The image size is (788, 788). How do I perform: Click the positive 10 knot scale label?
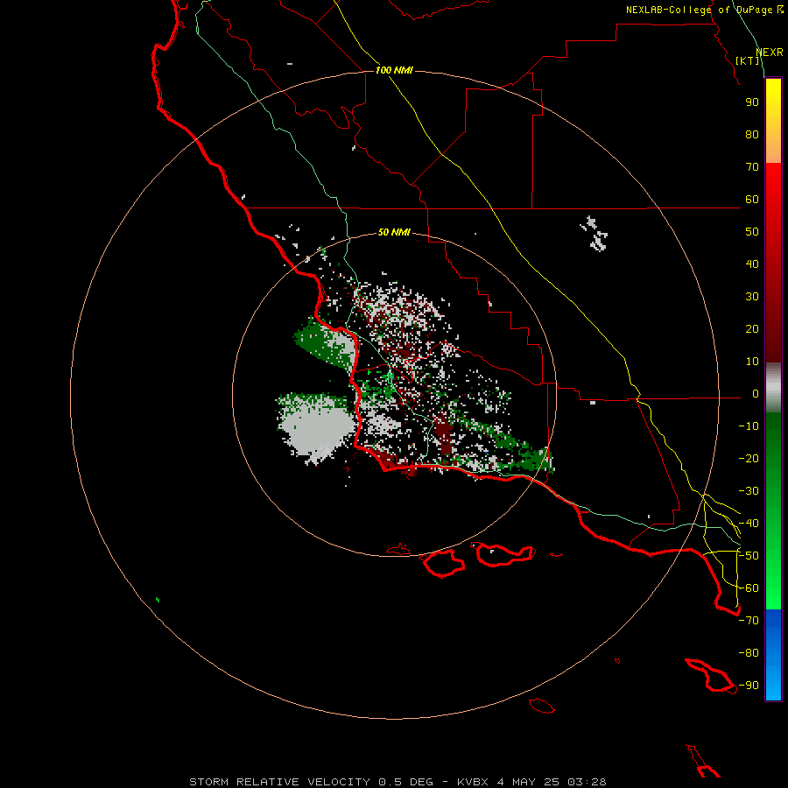tap(752, 362)
